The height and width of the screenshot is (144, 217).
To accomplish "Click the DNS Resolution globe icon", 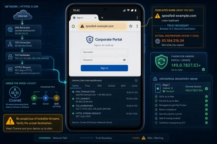I will point(10,30).
